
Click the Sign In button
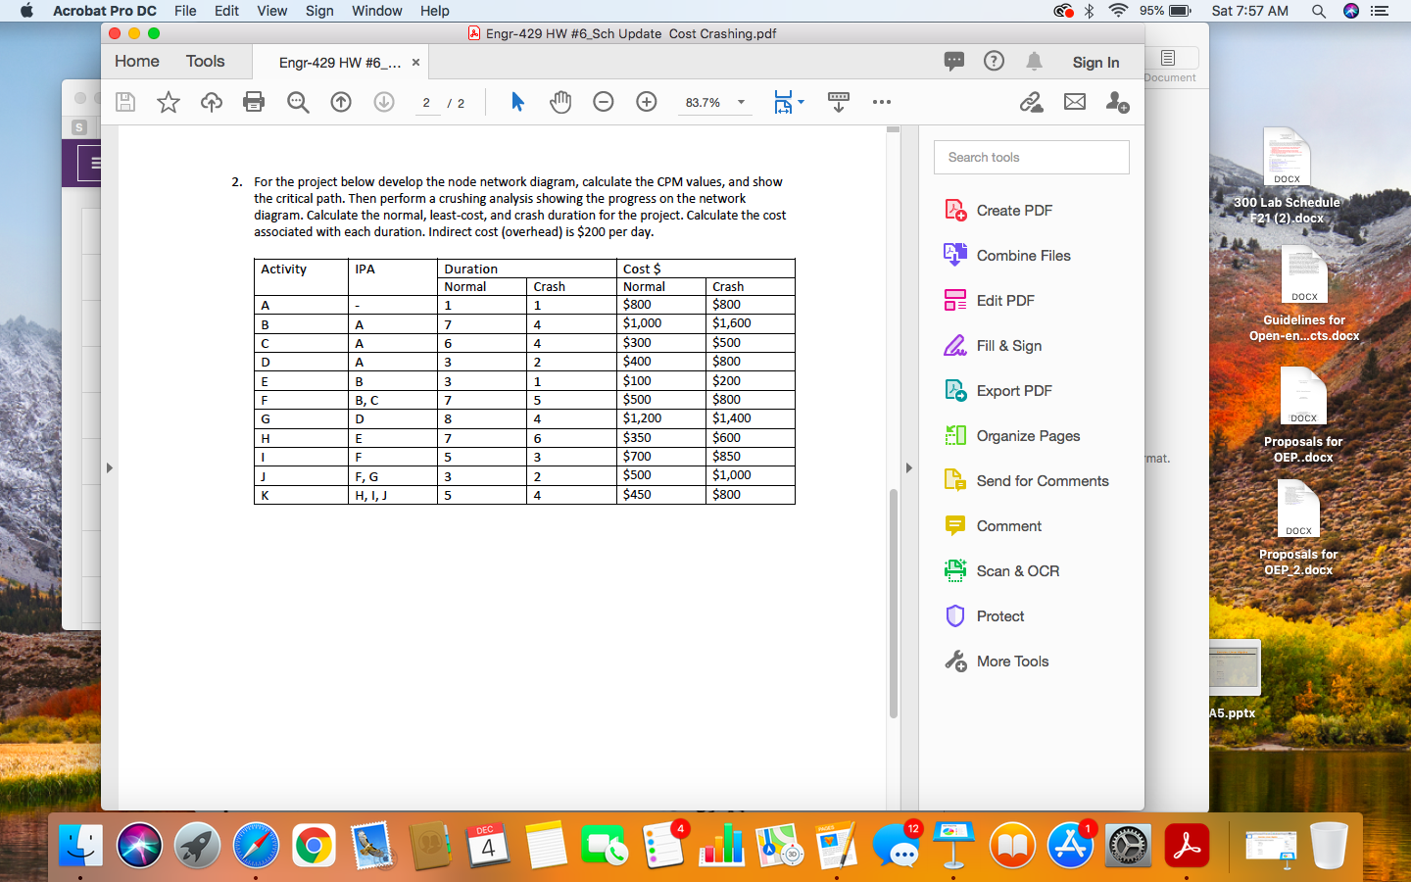[x=1095, y=62]
